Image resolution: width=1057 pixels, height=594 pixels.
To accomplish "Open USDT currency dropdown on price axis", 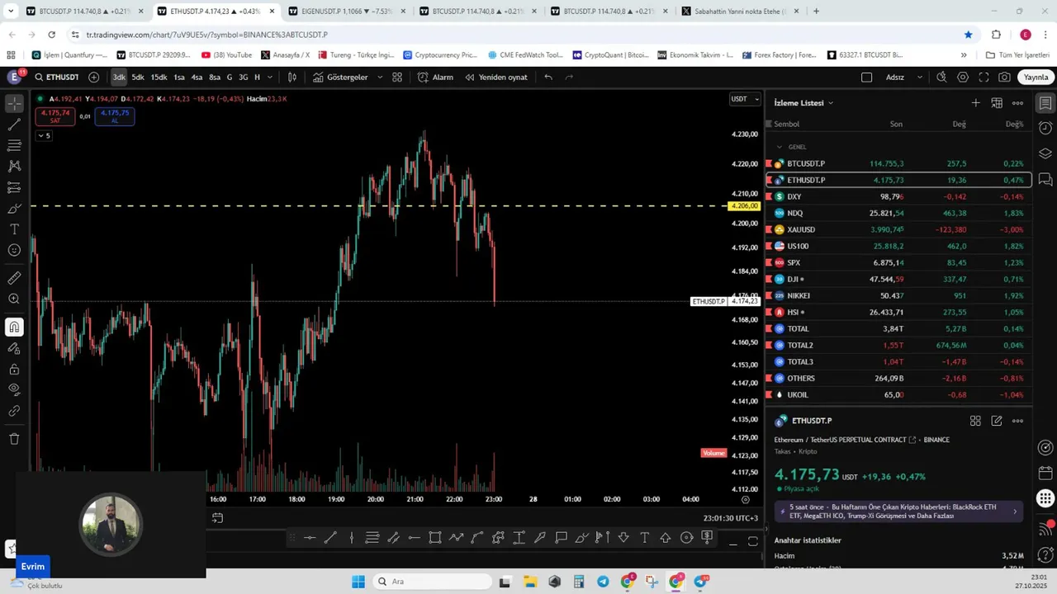I will pos(745,99).
